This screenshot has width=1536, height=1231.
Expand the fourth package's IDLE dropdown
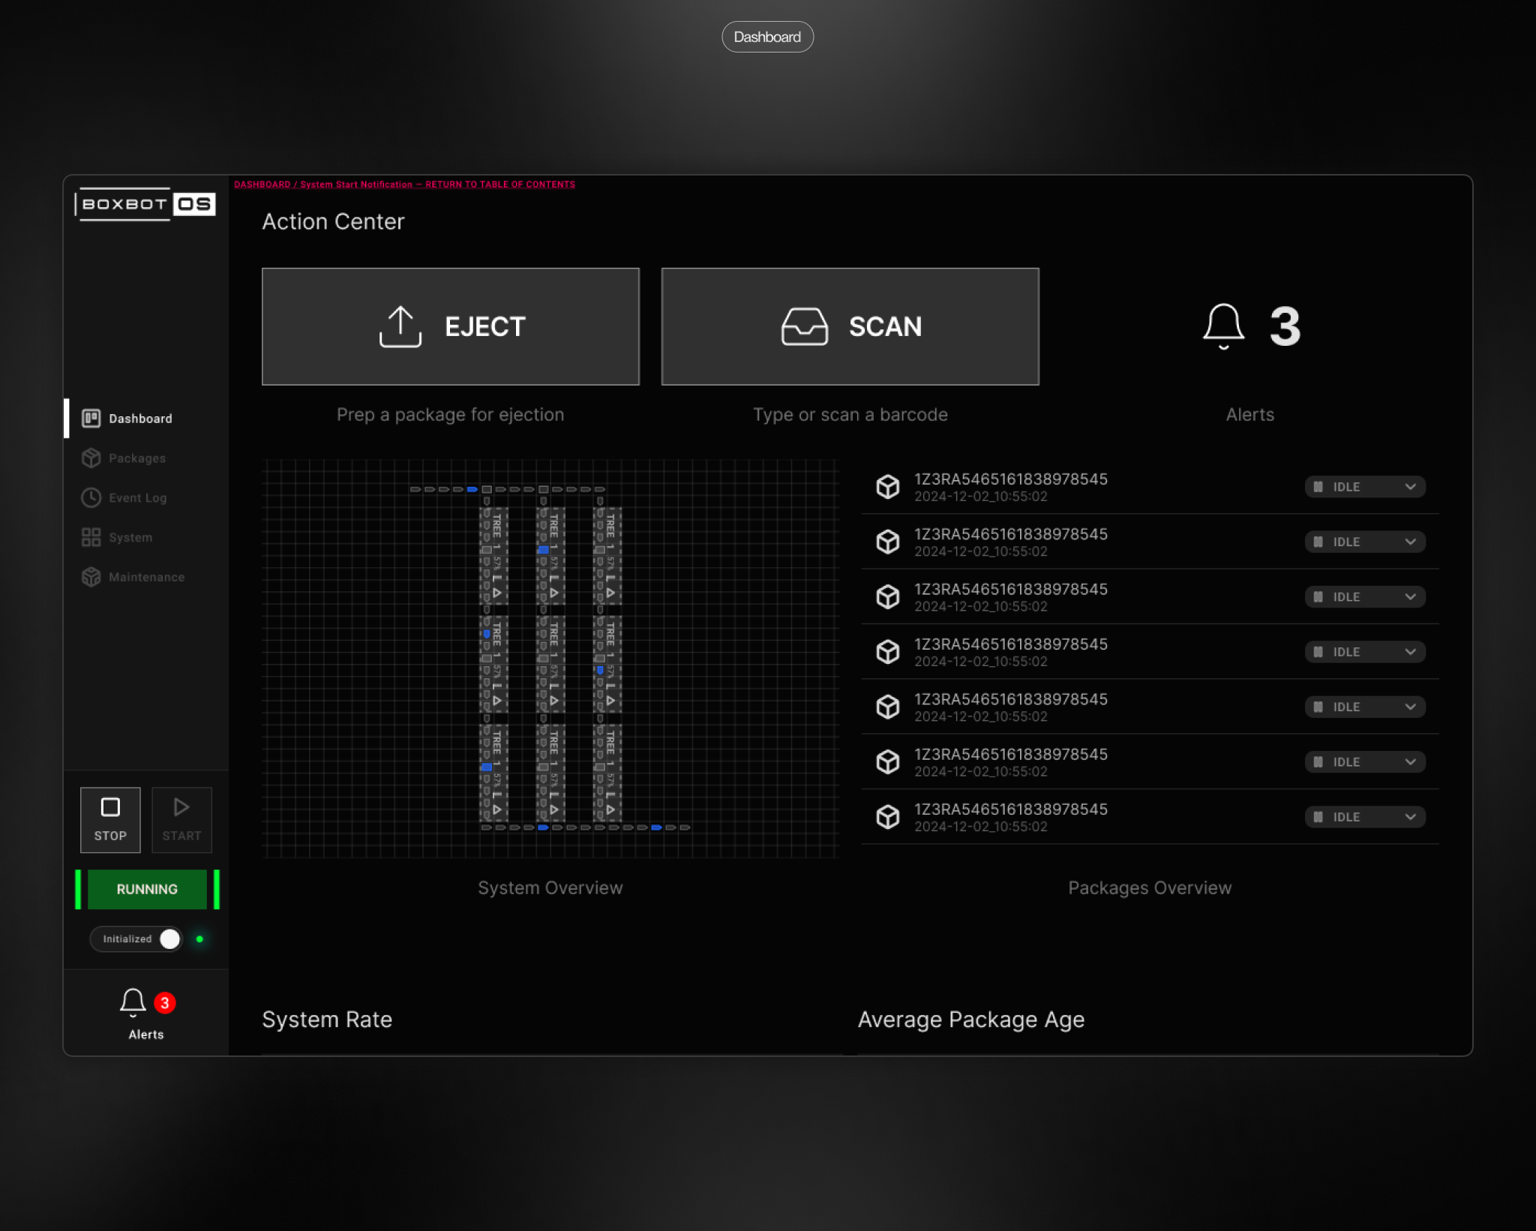(x=1410, y=652)
